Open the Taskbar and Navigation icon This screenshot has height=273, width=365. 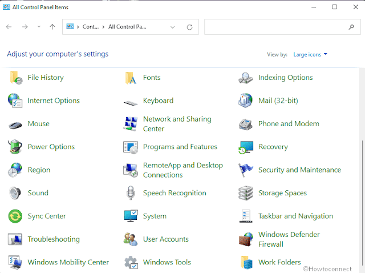coord(246,216)
